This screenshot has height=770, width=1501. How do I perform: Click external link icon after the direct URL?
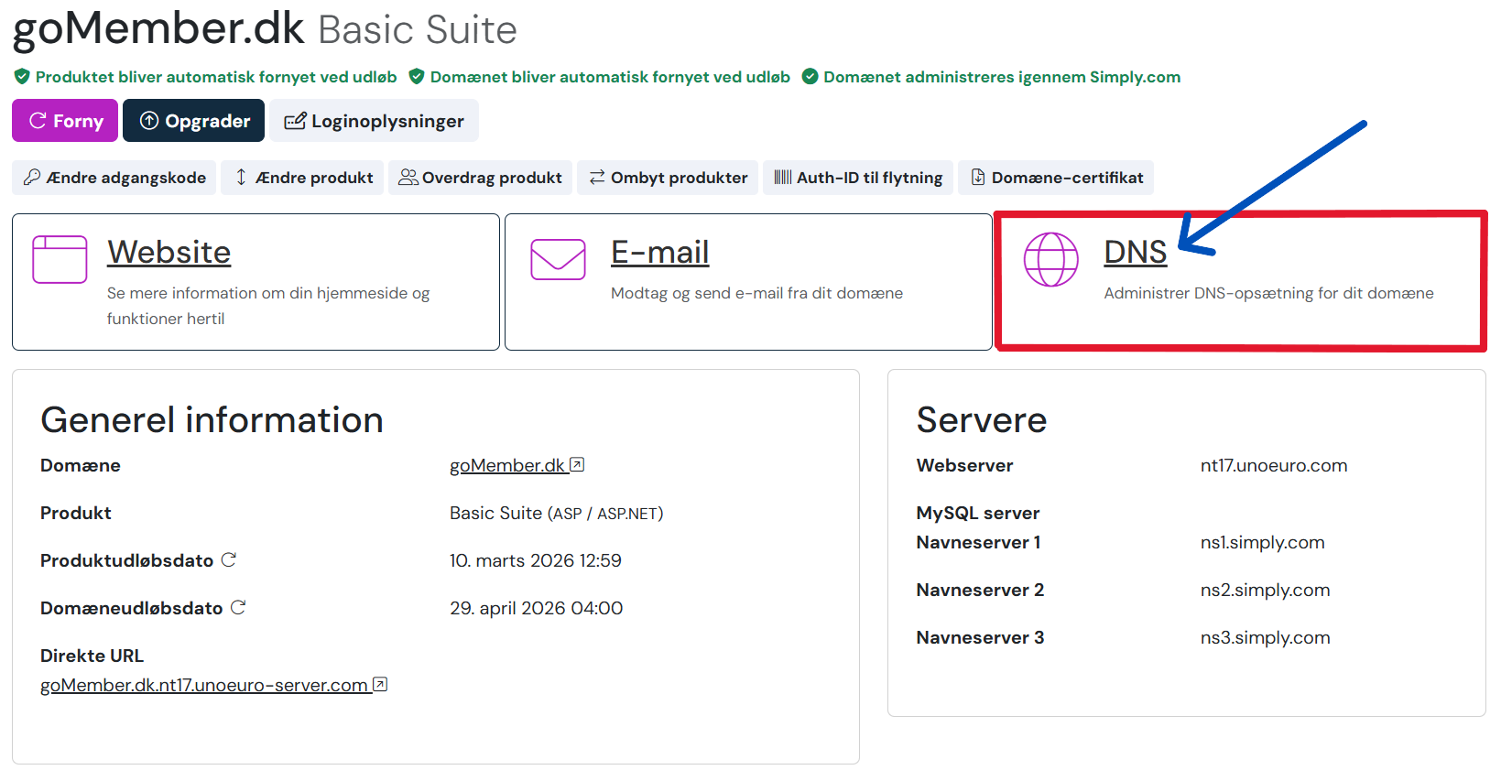click(x=380, y=684)
